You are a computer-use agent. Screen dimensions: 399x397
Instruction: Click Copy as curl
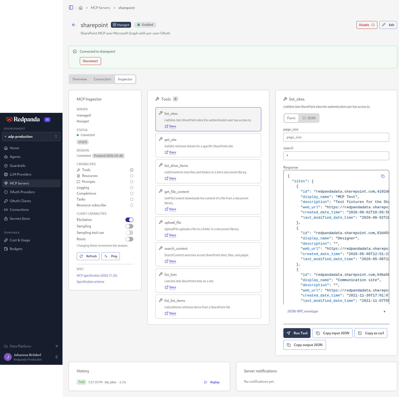371,333
